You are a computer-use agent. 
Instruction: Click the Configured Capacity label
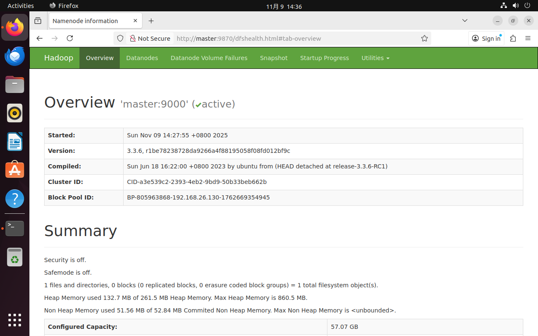[82, 327]
